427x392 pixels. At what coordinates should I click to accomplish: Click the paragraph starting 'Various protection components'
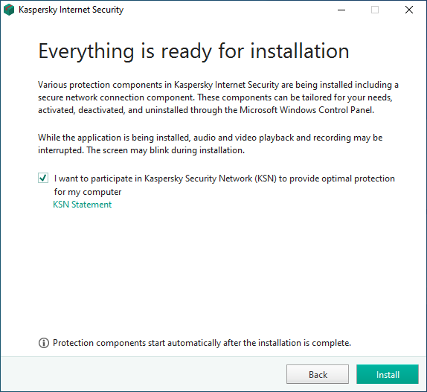tap(218, 97)
